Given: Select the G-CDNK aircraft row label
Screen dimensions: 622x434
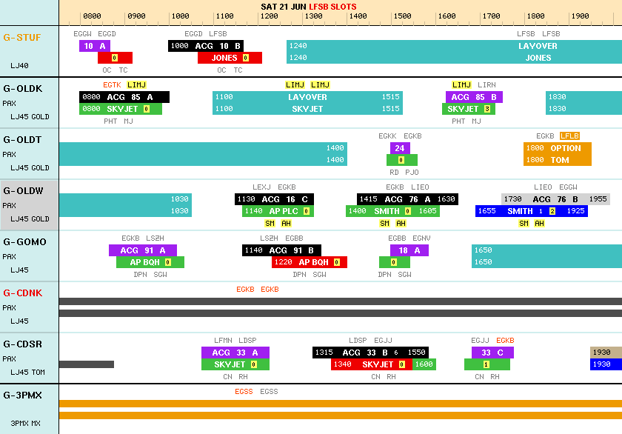Looking at the screenshot, I should coord(23,293).
